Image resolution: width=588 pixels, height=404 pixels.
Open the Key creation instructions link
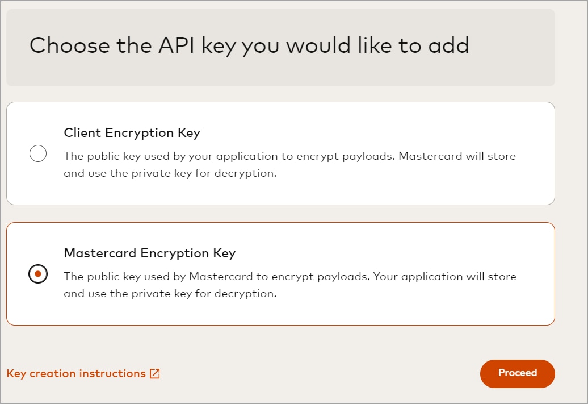76,374
